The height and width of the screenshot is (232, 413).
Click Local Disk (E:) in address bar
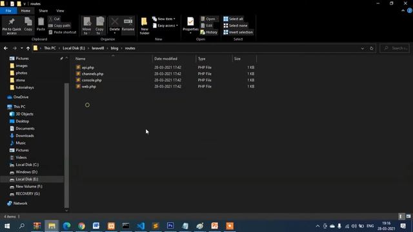(74, 48)
